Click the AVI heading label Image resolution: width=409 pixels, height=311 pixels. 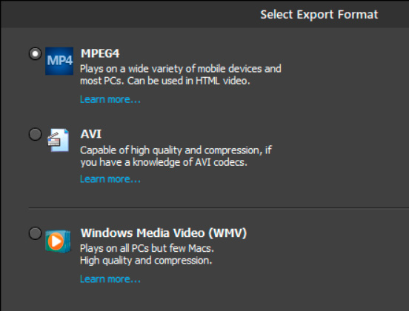click(91, 134)
